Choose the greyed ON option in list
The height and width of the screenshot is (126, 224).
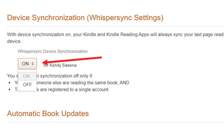[x=27, y=76]
